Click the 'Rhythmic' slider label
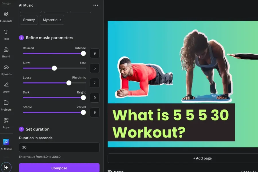 point(79,77)
